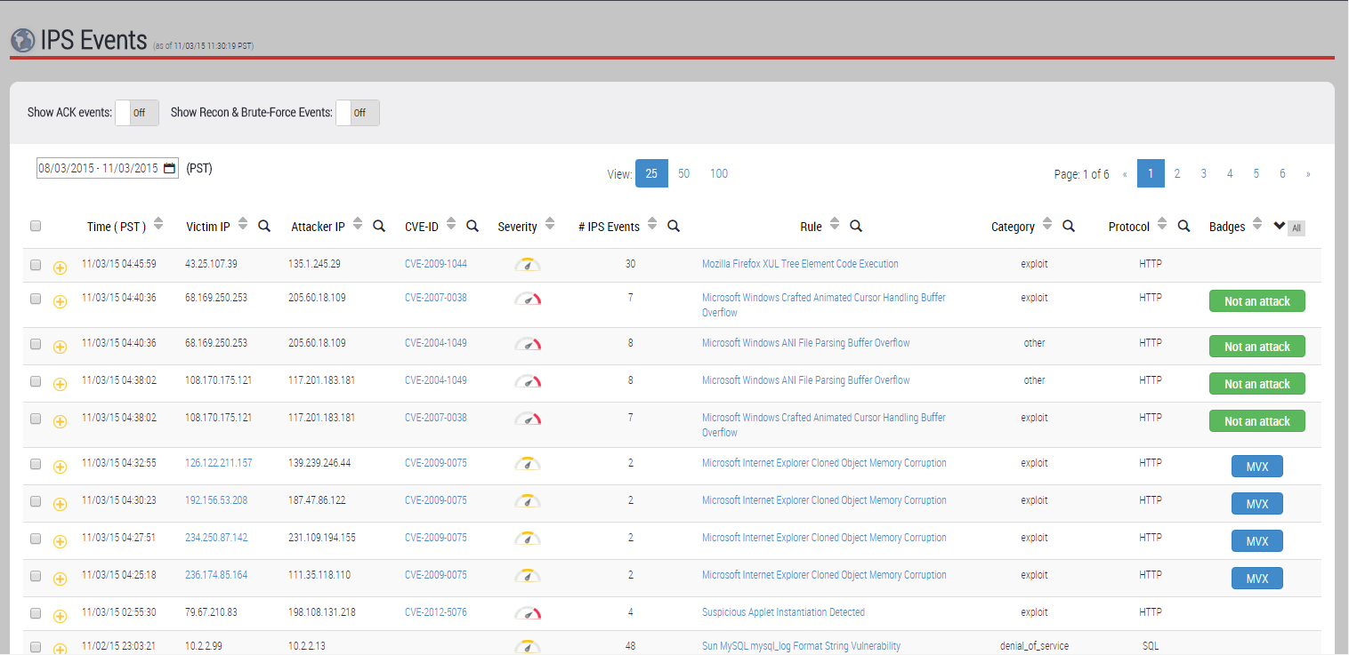Check the select-all header checkbox

(x=36, y=226)
